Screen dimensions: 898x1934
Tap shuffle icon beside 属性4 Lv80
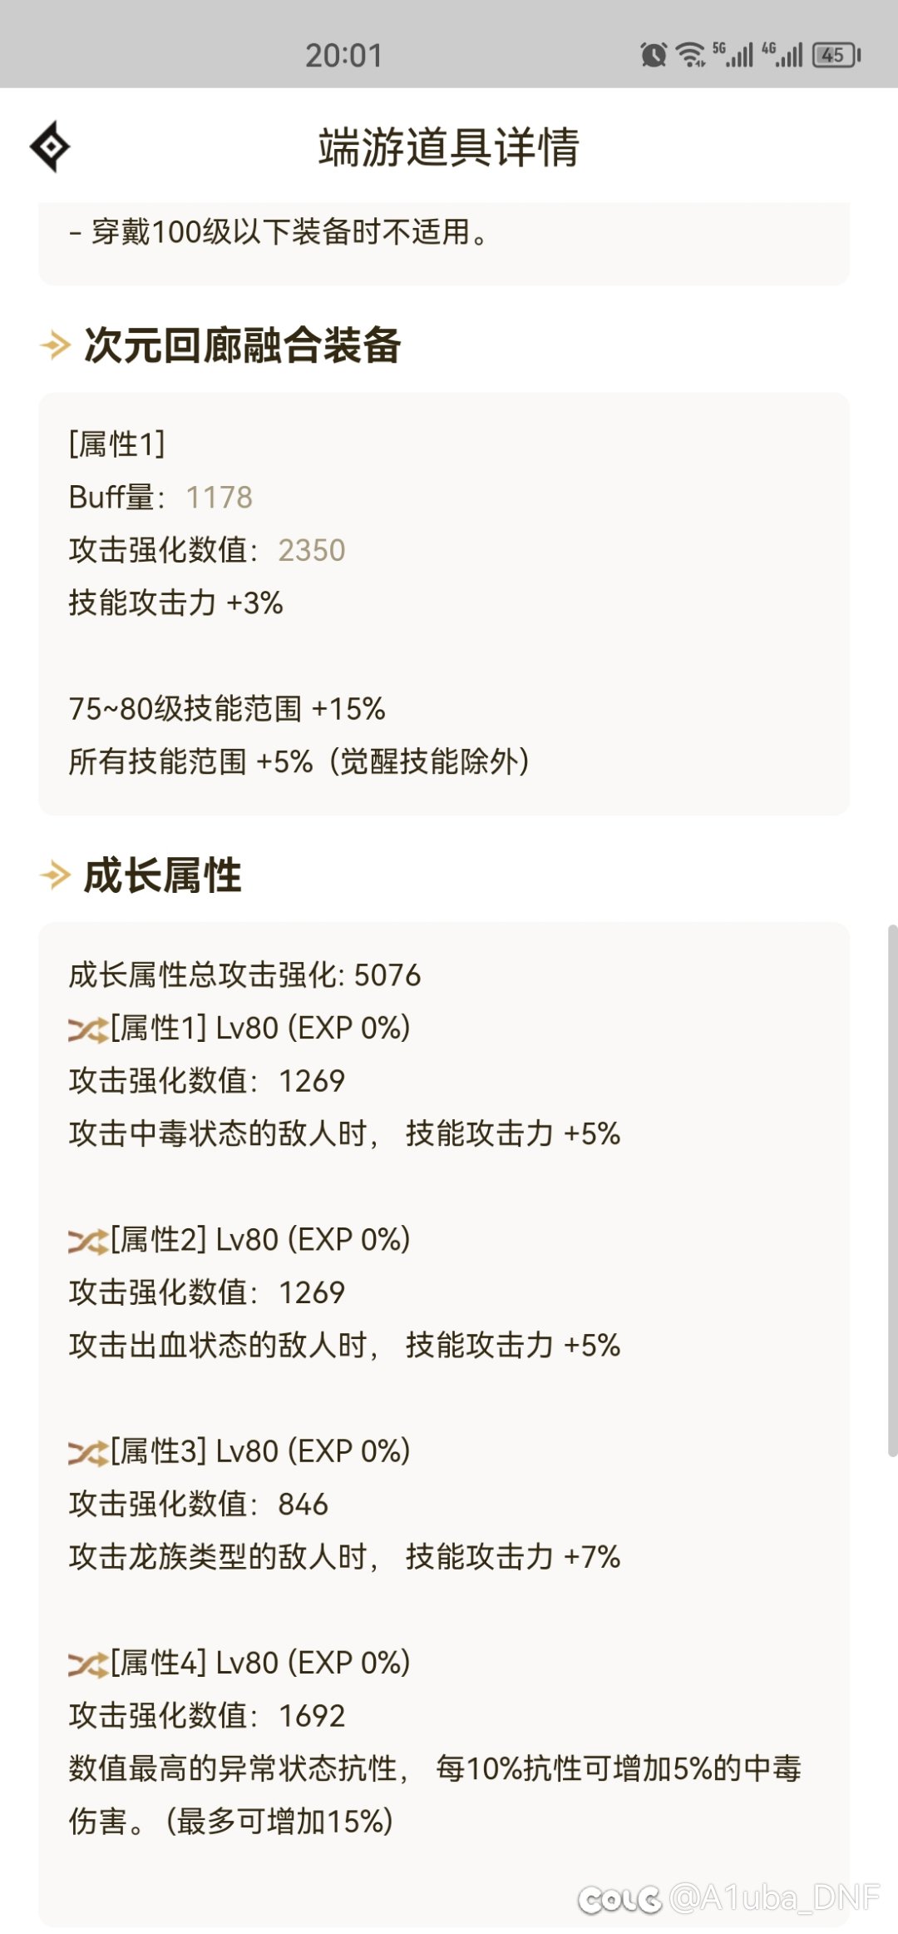[x=88, y=1664]
